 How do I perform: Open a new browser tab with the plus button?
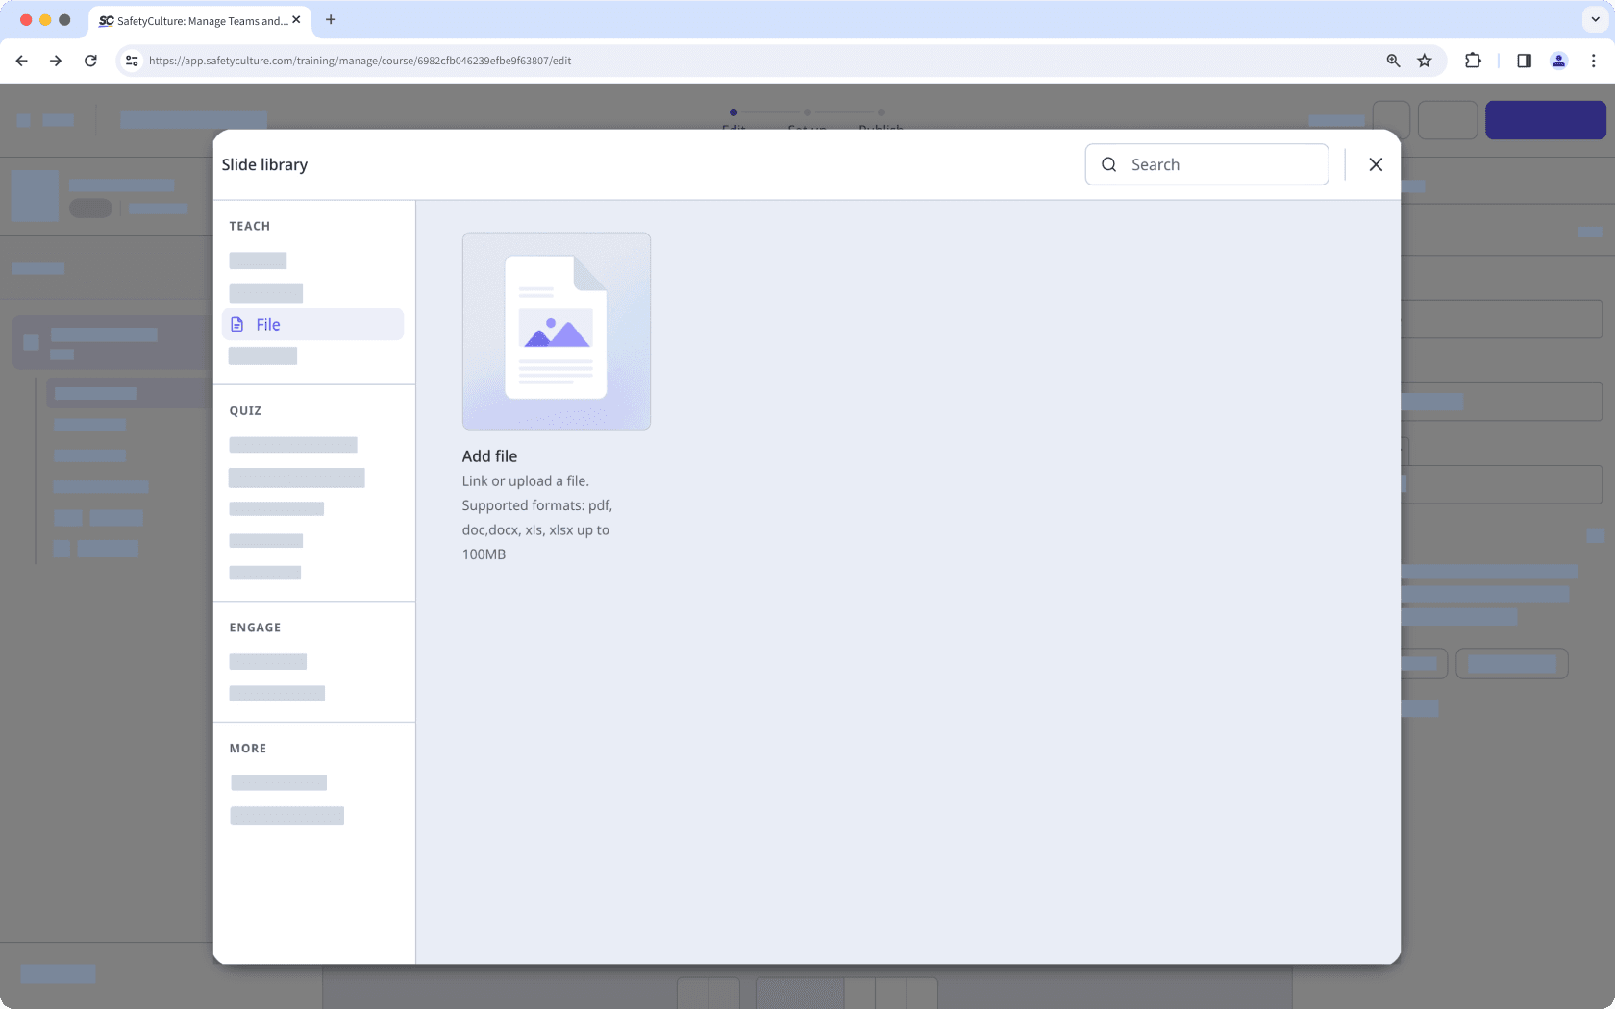(331, 20)
